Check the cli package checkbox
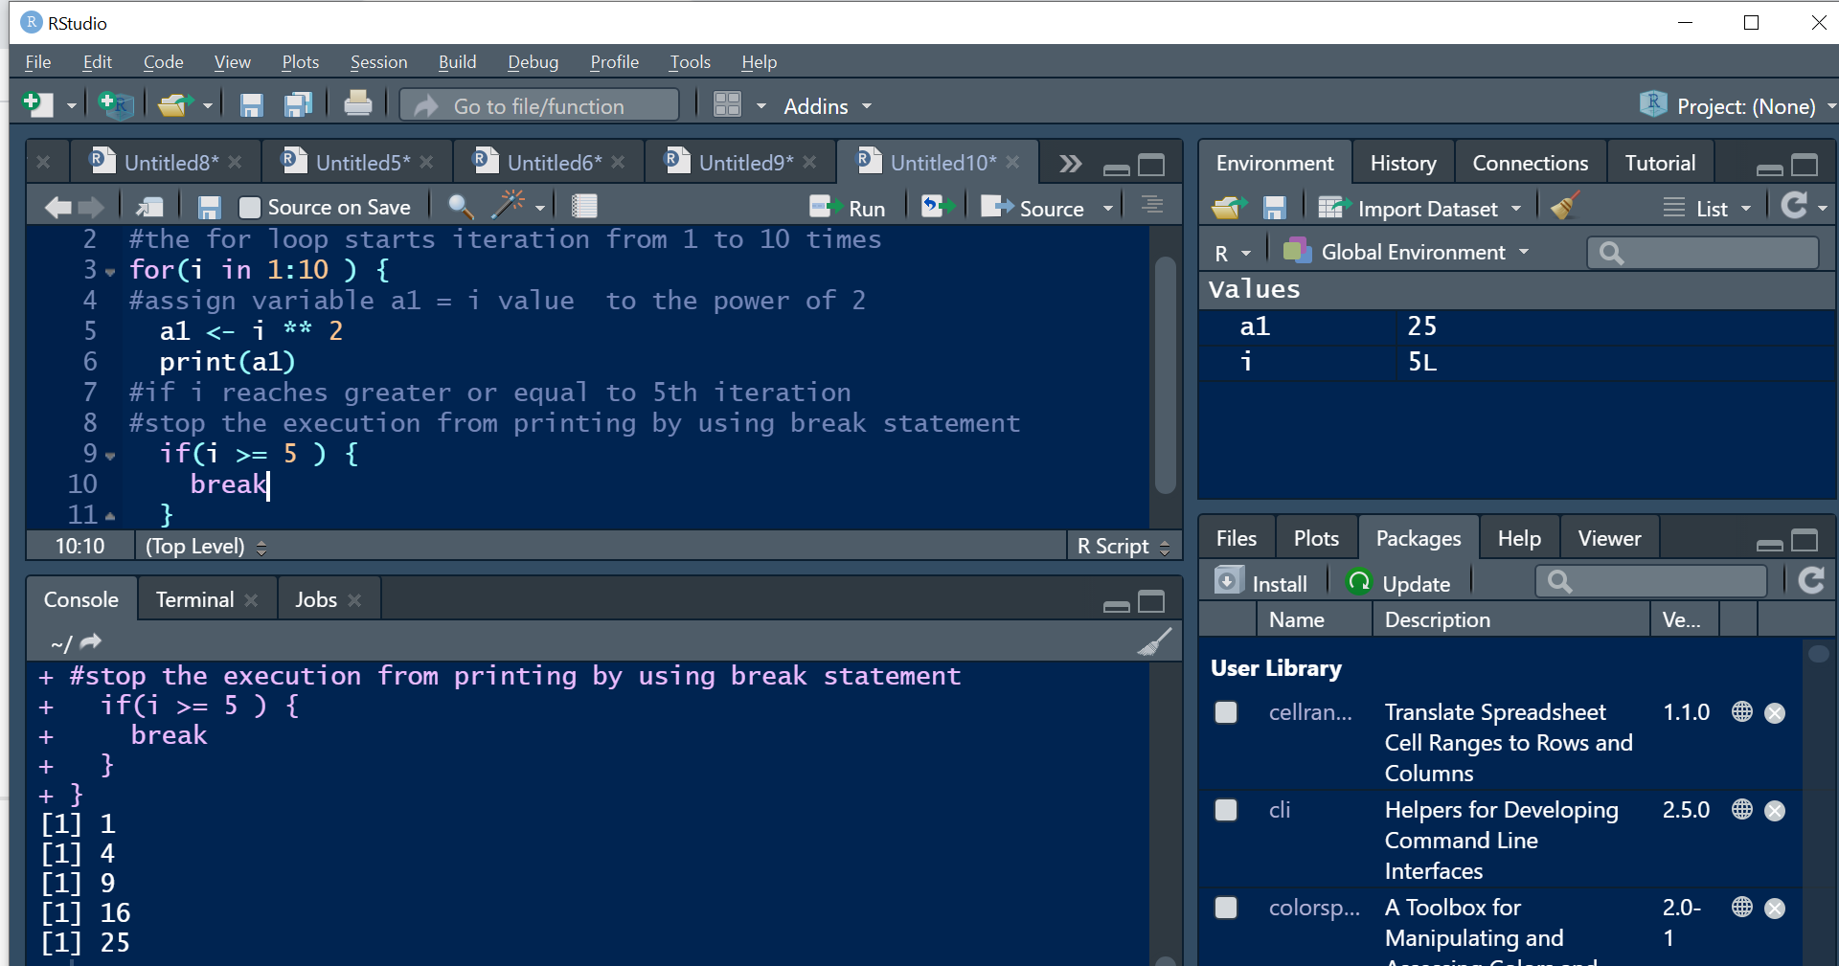 [1226, 810]
